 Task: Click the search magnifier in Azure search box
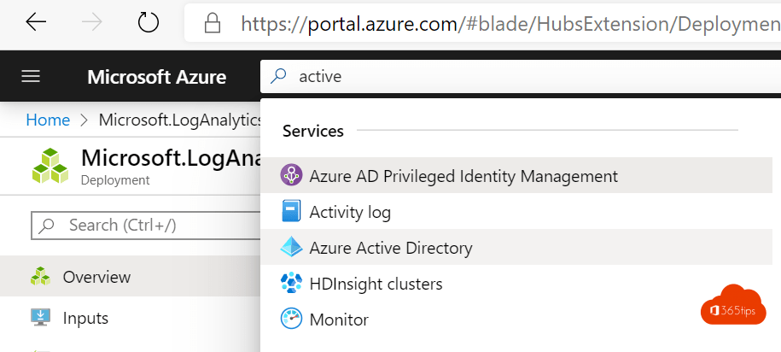(x=278, y=77)
